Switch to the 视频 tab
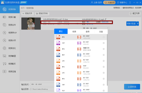Viewport: 142px width, 93px height. (74, 32)
